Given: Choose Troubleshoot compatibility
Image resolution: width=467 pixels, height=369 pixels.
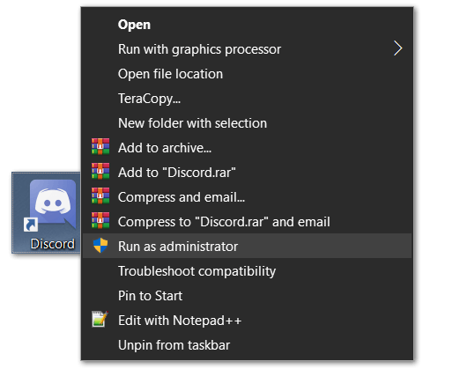Looking at the screenshot, I should point(248,271).
